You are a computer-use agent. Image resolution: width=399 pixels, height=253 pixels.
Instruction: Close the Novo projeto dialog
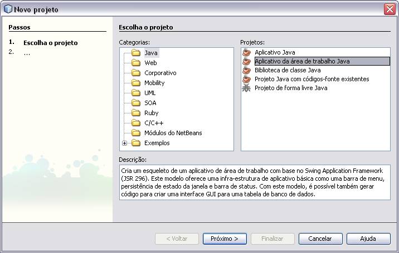click(x=390, y=9)
